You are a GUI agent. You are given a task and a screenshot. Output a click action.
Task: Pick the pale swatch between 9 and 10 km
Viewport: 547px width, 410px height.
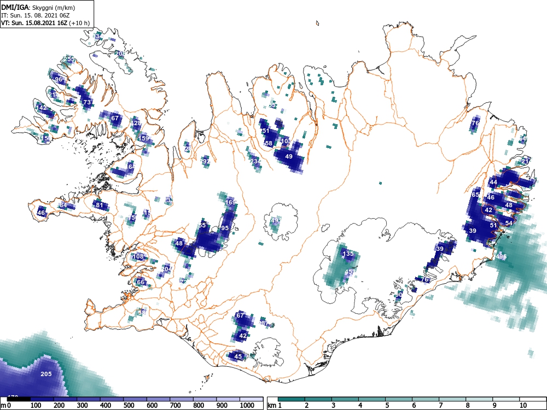point(506,399)
